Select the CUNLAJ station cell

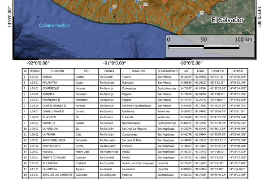[58, 77]
